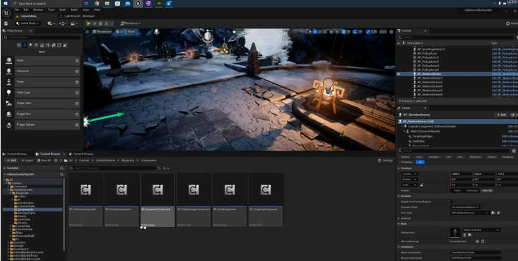This screenshot has height=261, width=518.
Task: Click the Outliner search field
Action: [x=459, y=37]
